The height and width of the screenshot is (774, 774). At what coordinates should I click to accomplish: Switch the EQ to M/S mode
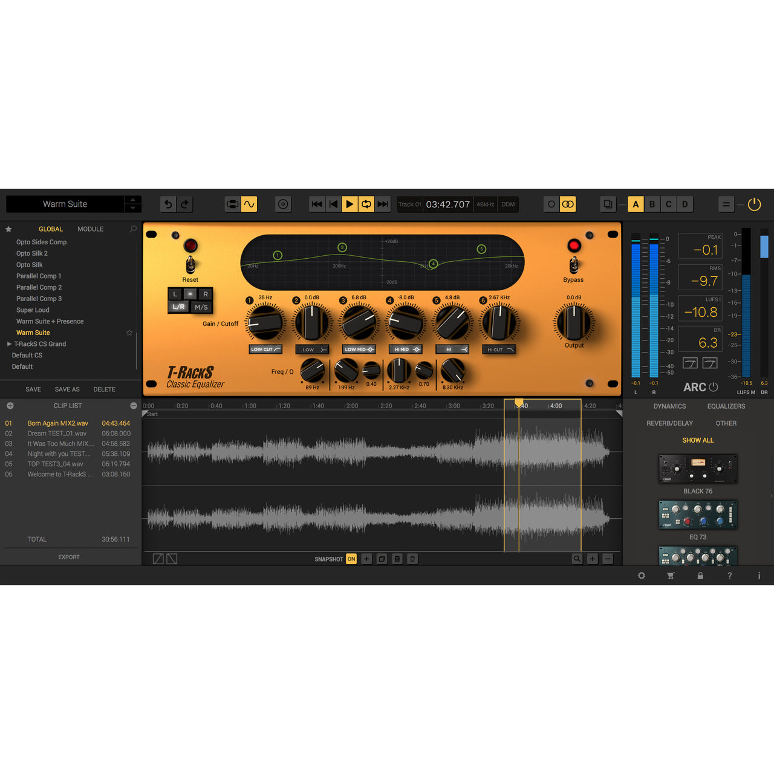click(201, 307)
